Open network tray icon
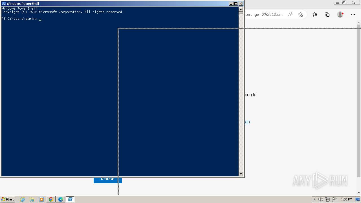The image size is (361, 203). 327,199
